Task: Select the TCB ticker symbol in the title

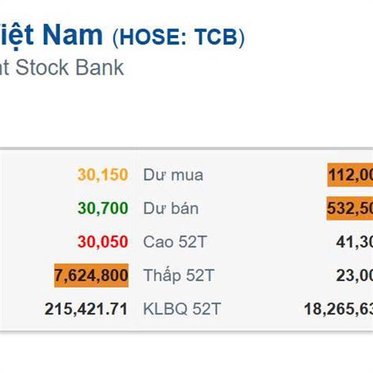Action: pyautogui.click(x=216, y=37)
